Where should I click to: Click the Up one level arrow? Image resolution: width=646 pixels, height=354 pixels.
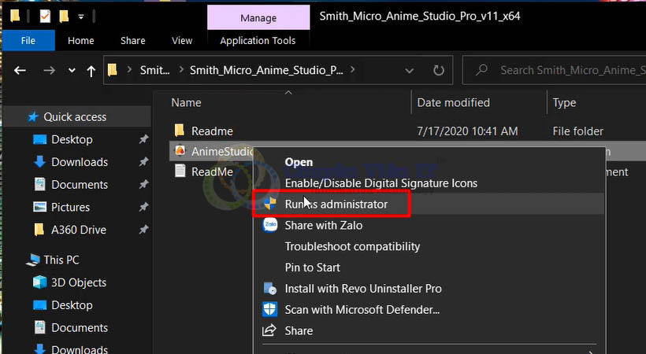(91, 71)
